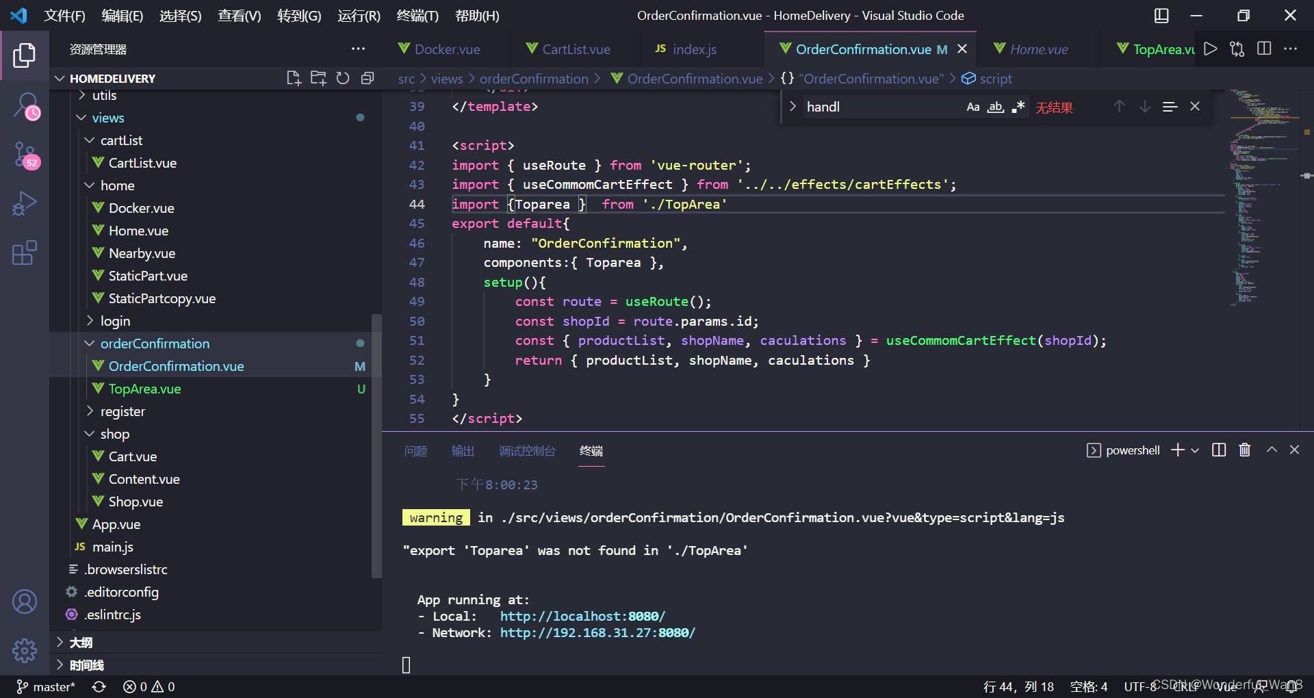Viewport: 1314px width, 698px height.
Task: Open the Extensions view
Action: coord(25,253)
